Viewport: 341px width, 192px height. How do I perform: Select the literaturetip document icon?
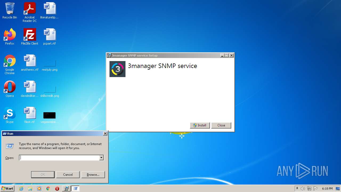point(49,11)
